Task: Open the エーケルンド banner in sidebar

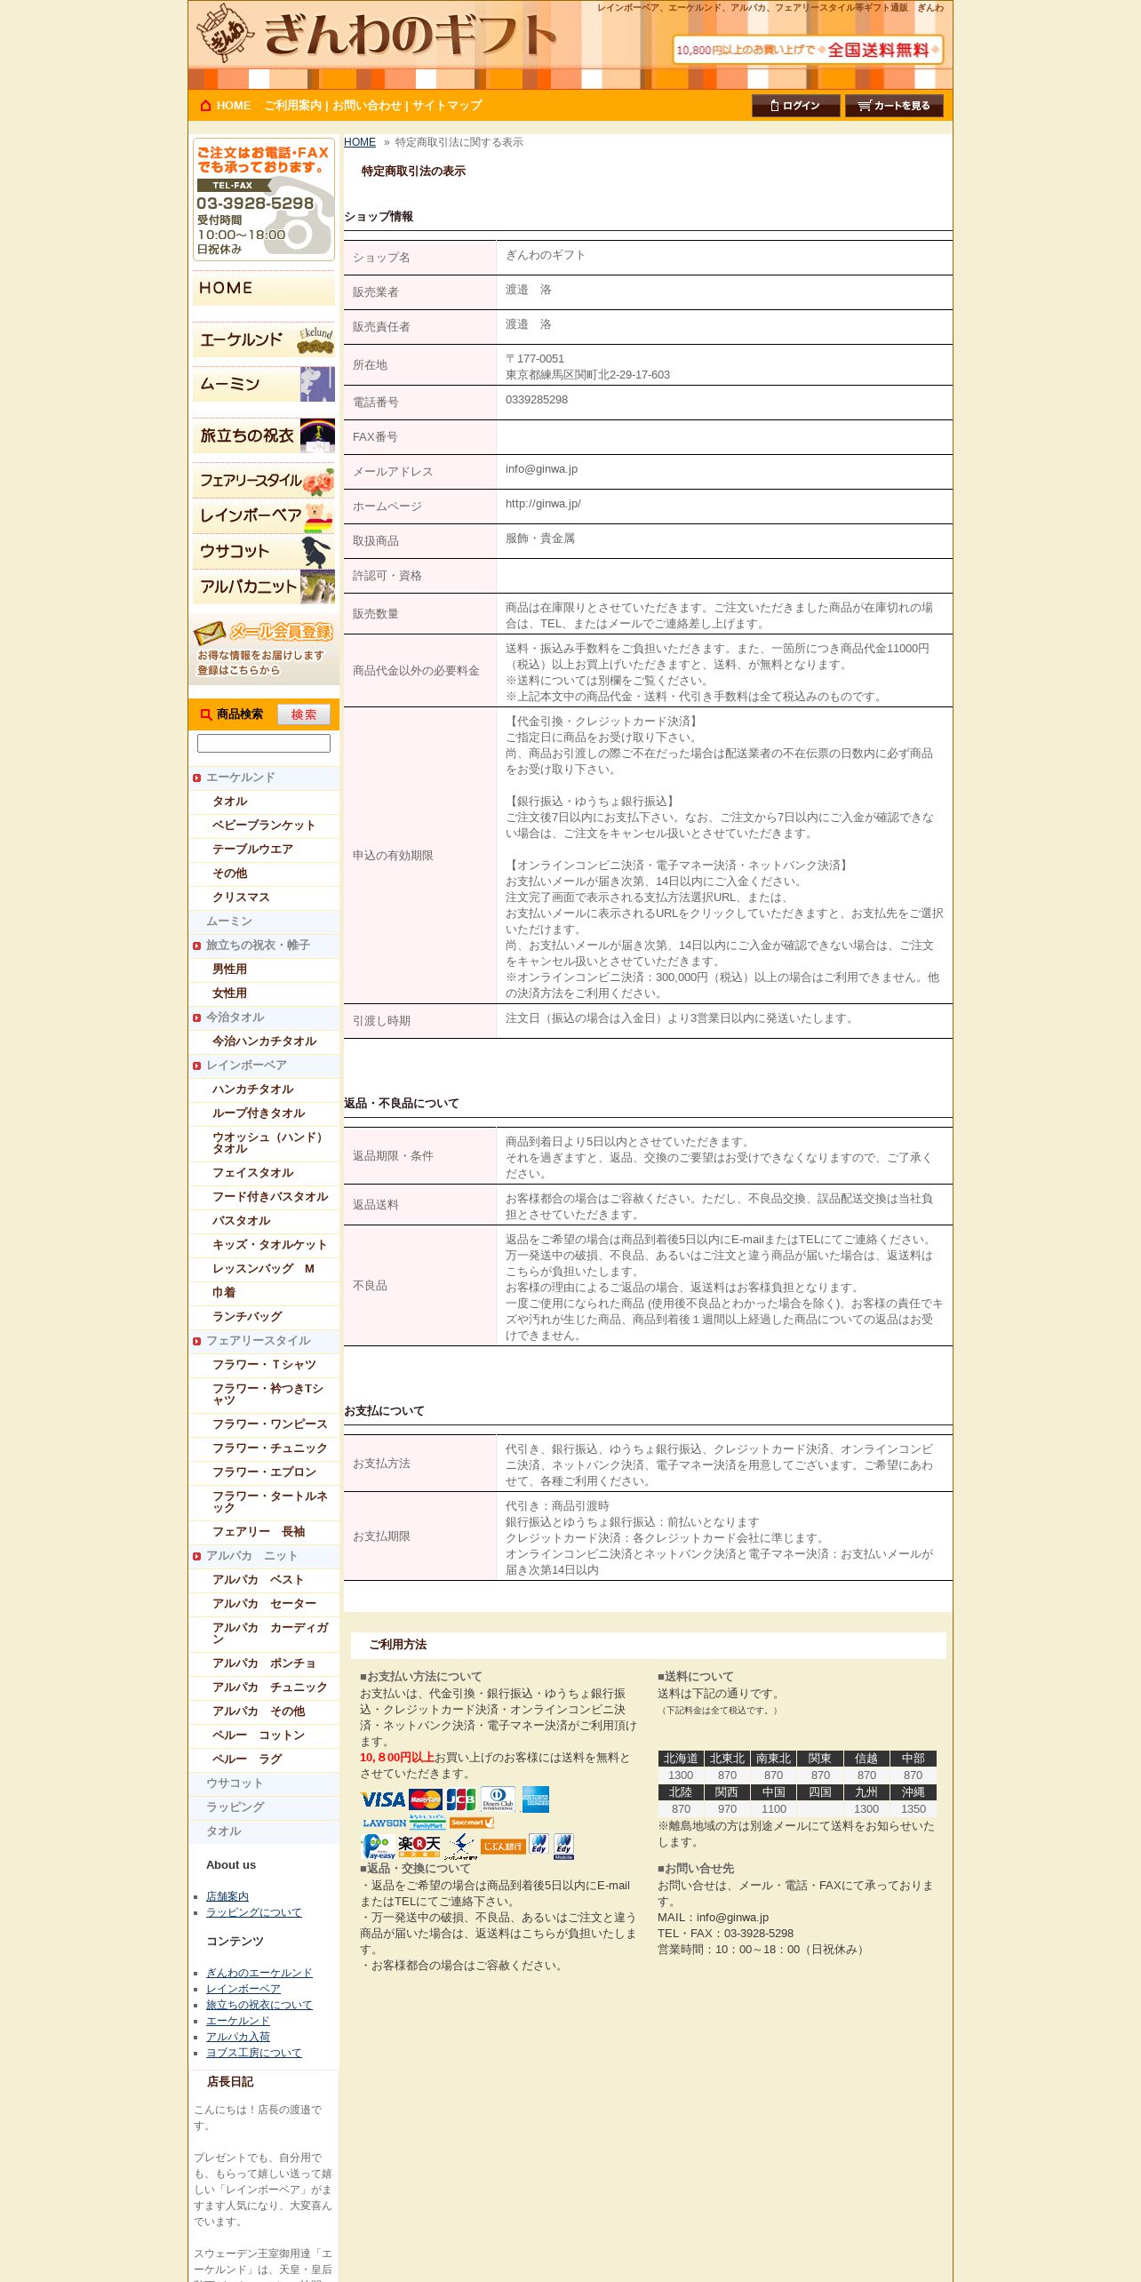Action: [x=264, y=340]
